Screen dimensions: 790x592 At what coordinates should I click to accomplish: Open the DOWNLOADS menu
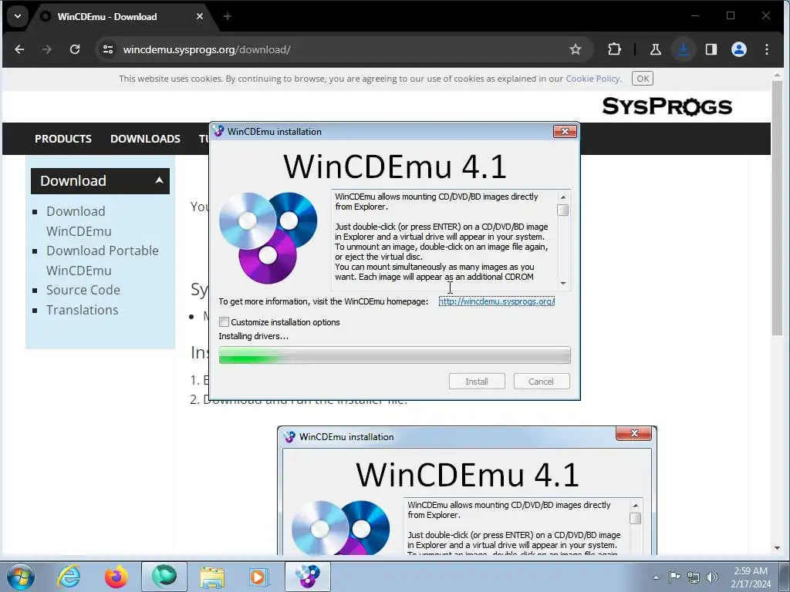point(145,139)
